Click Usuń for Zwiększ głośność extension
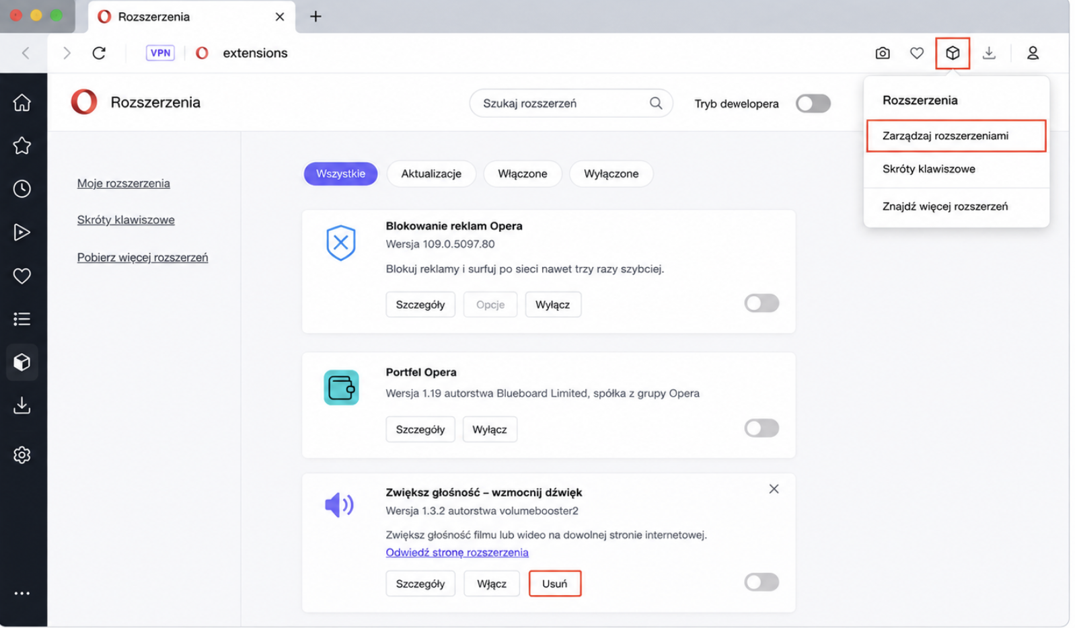The height and width of the screenshot is (628, 1075). 555,584
